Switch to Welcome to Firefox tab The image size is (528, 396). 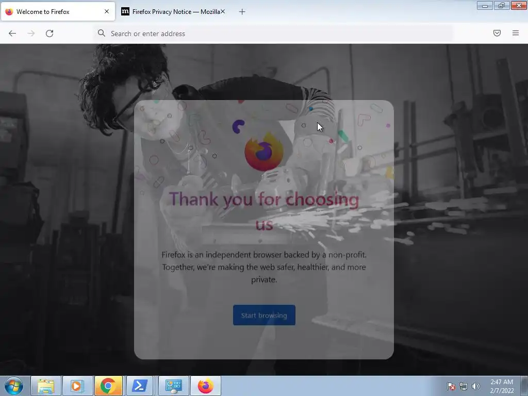(58, 11)
